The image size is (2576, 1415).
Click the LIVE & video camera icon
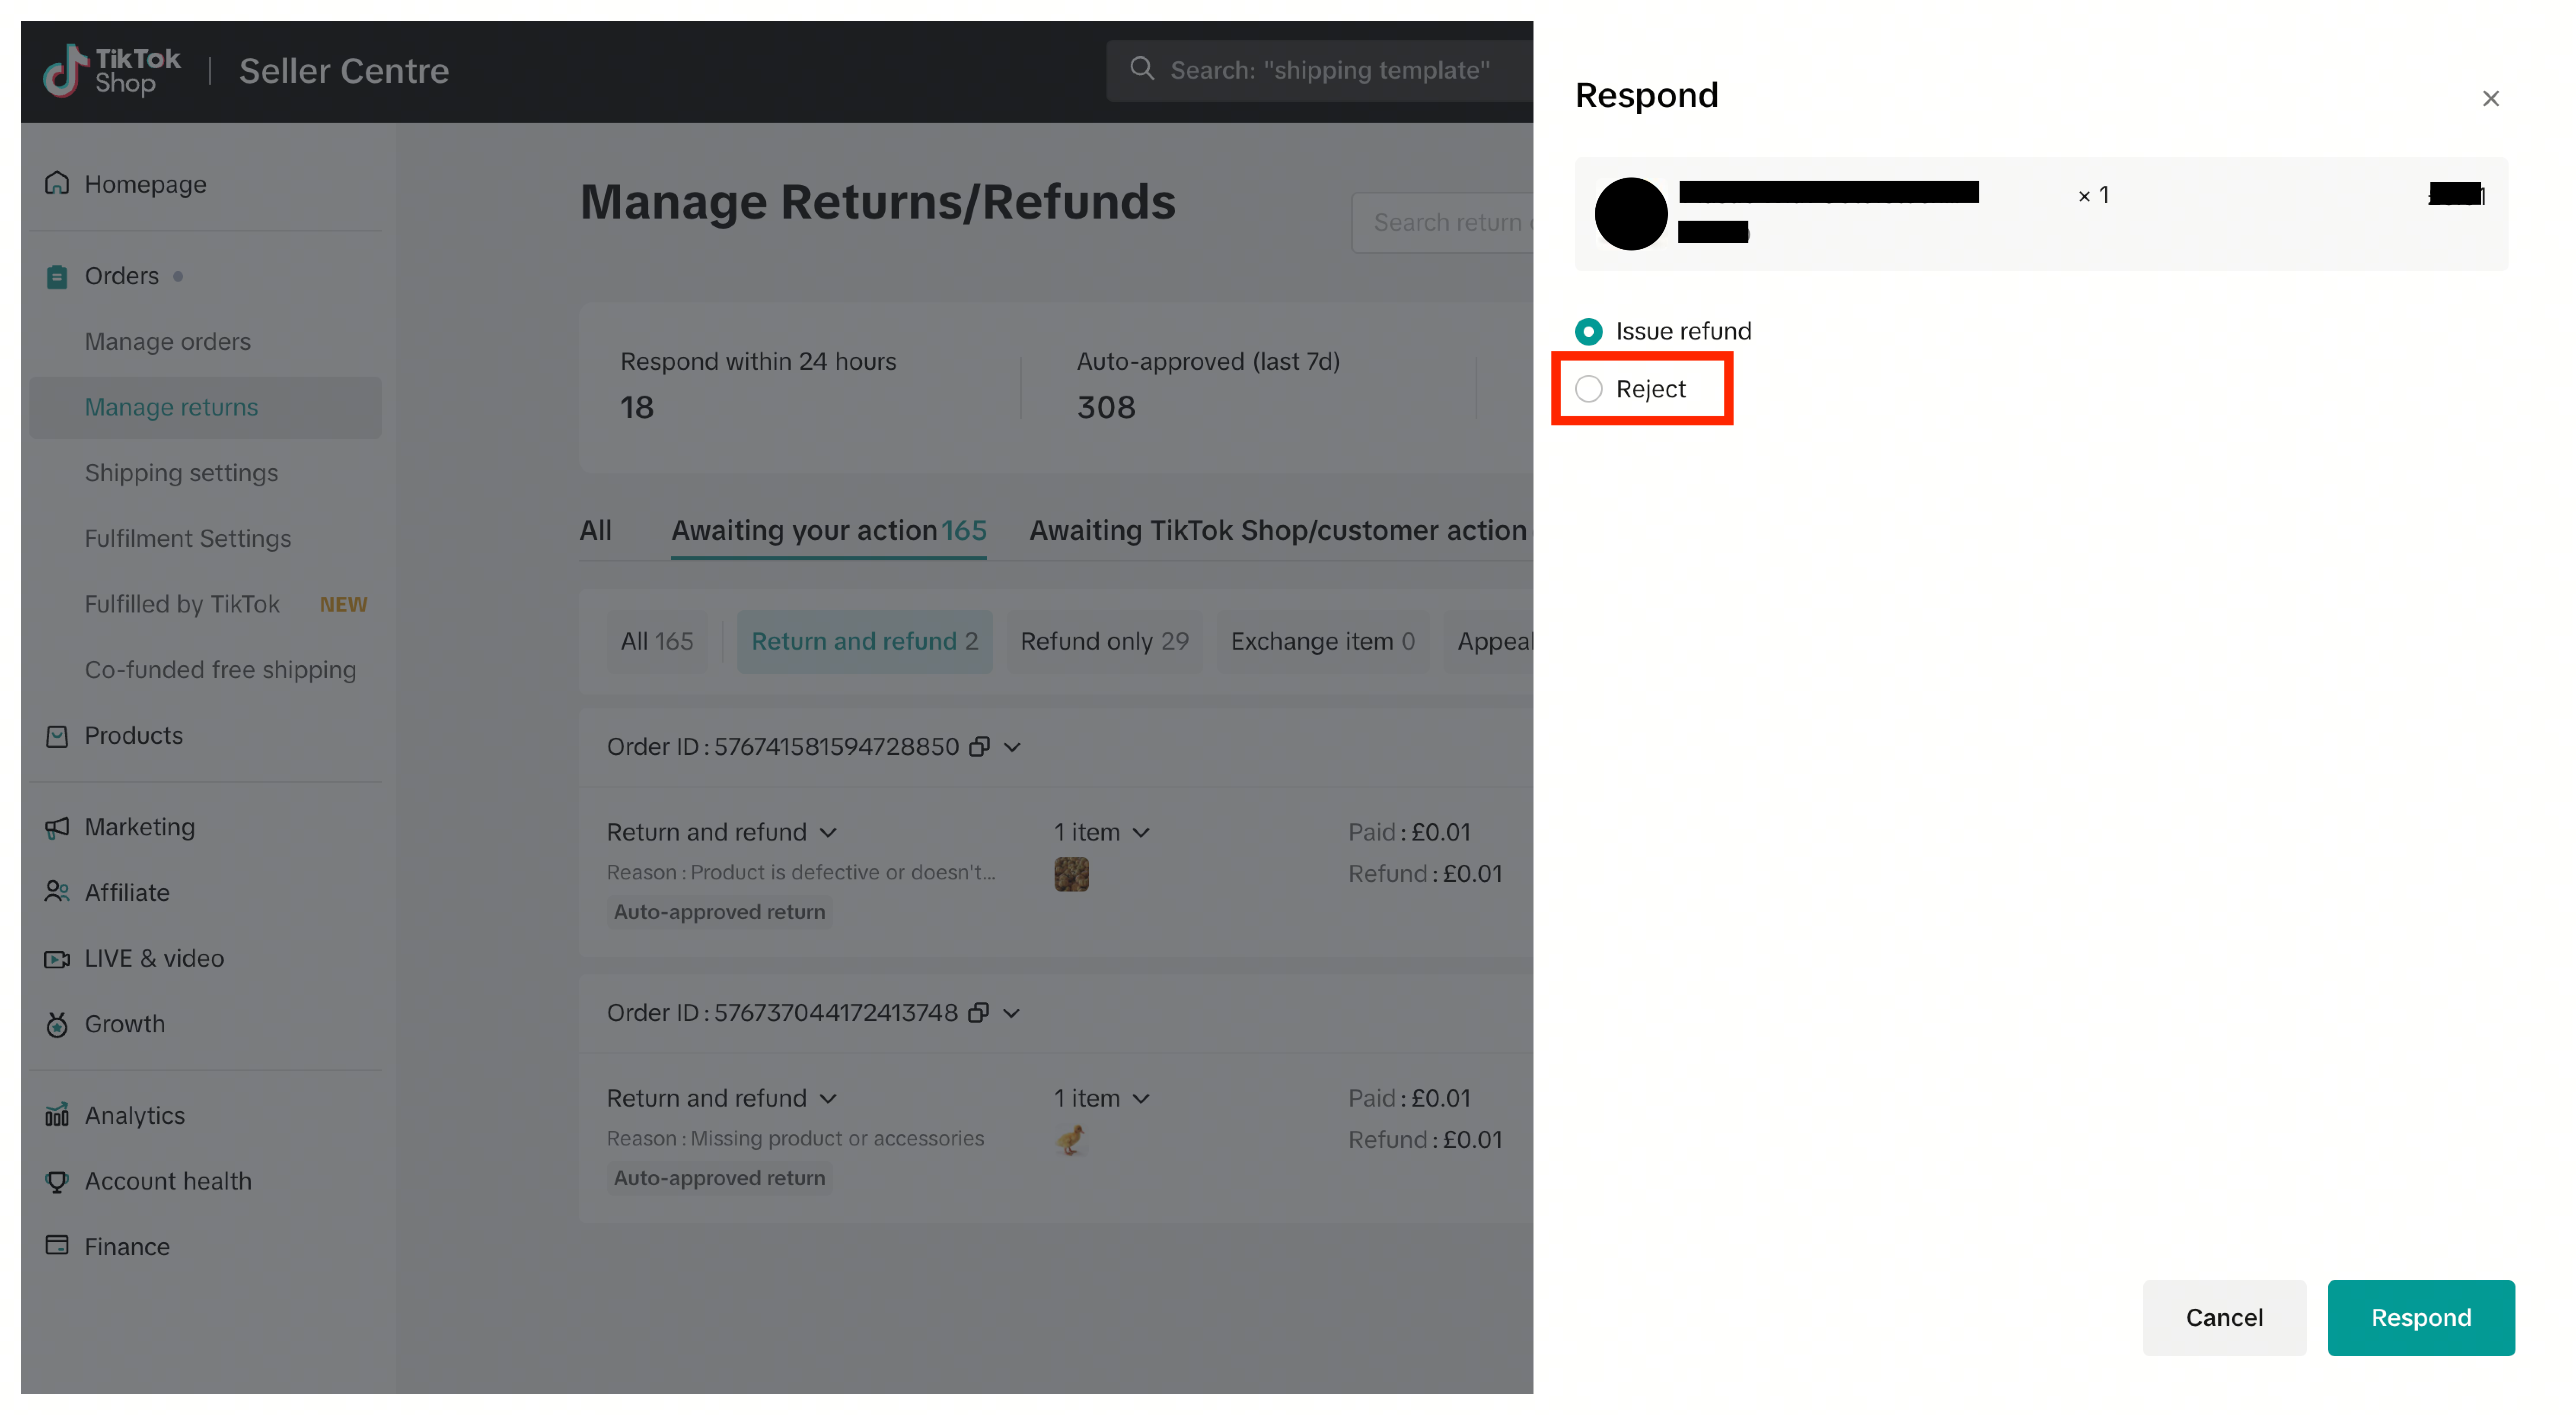pyautogui.click(x=57, y=958)
